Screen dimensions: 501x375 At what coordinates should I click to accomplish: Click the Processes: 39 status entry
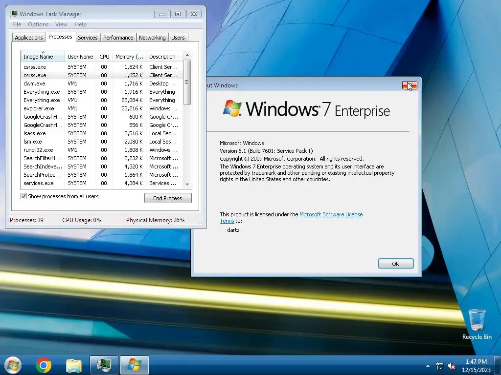click(x=26, y=220)
